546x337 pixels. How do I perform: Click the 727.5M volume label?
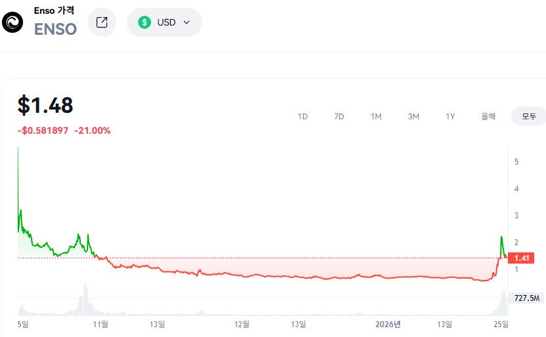pyautogui.click(x=526, y=298)
